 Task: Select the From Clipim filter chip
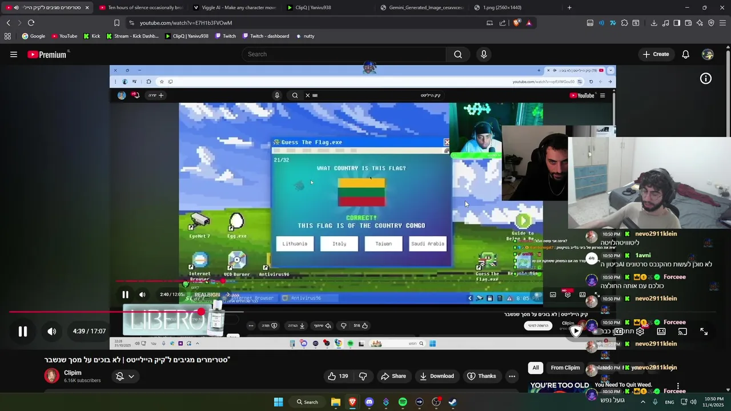[x=565, y=368]
